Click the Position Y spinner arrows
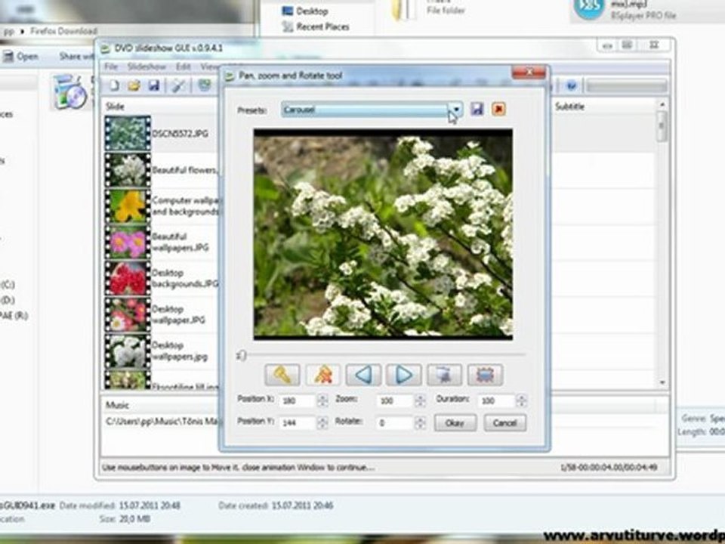 (322, 422)
